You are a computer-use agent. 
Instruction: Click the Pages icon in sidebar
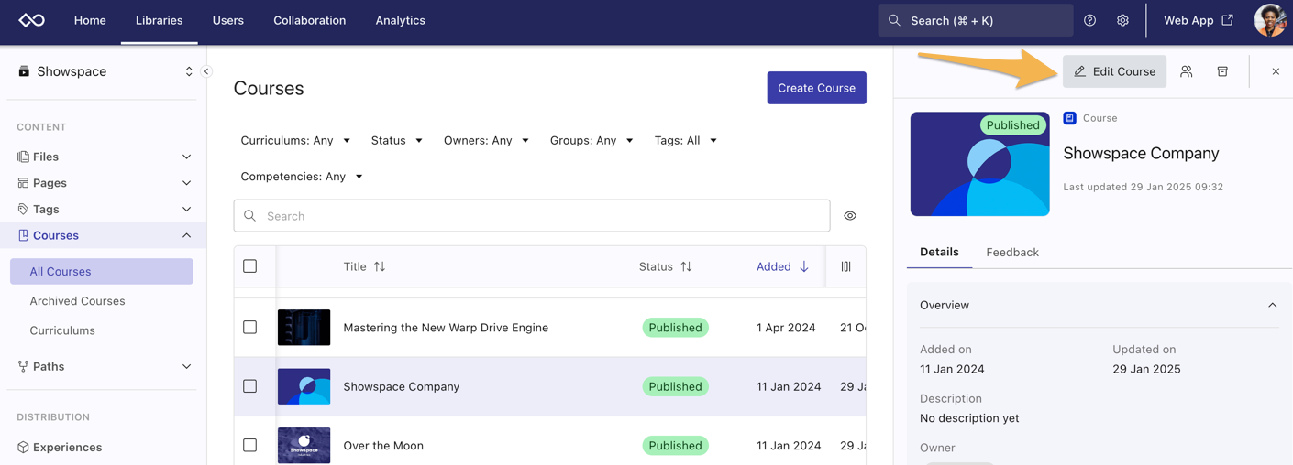[x=23, y=183]
